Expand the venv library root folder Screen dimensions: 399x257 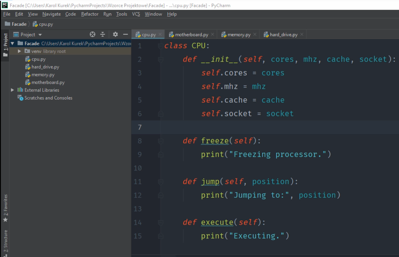[19, 51]
